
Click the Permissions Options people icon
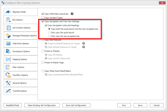(x=8, y=51)
